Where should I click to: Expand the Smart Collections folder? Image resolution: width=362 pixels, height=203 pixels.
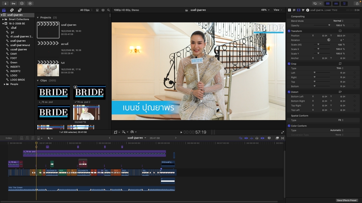[3, 19]
